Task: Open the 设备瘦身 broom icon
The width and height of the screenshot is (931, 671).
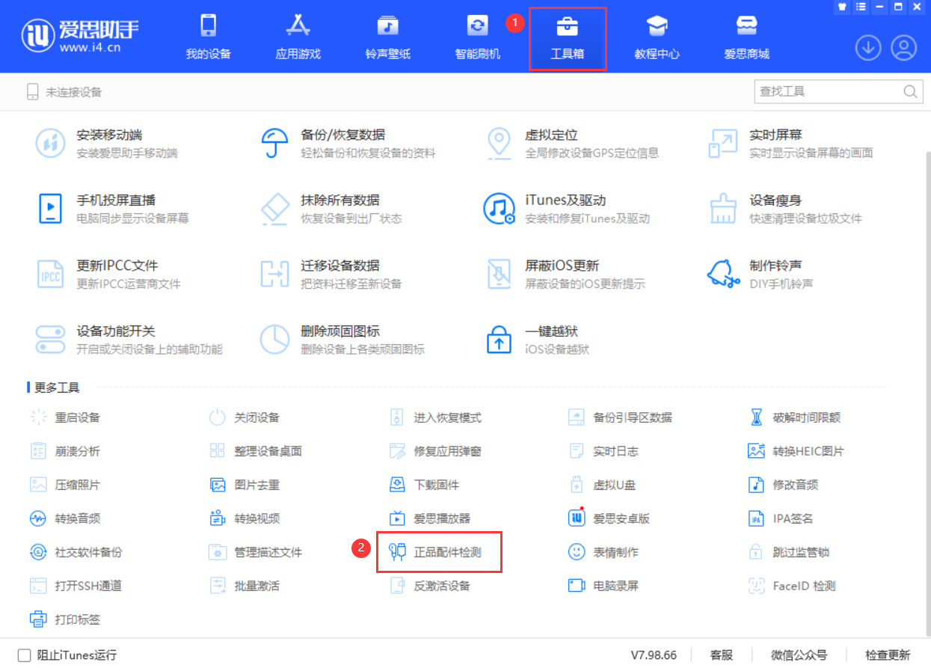Action: point(723,208)
